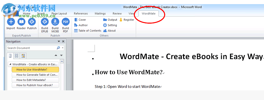264x100 pixels.
Task: Browse pages thumbnail view in Navigation pane
Action: point(17,56)
